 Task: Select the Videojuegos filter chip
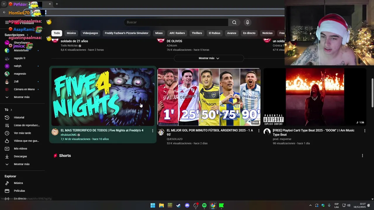(x=90, y=33)
